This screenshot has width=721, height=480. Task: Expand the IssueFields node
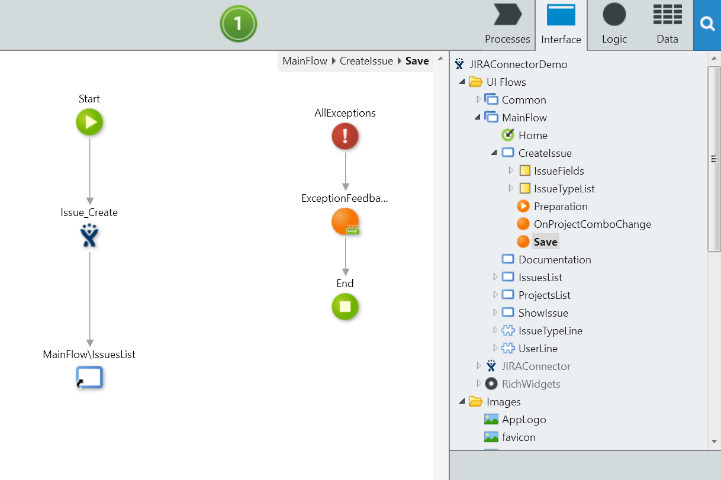tap(511, 170)
